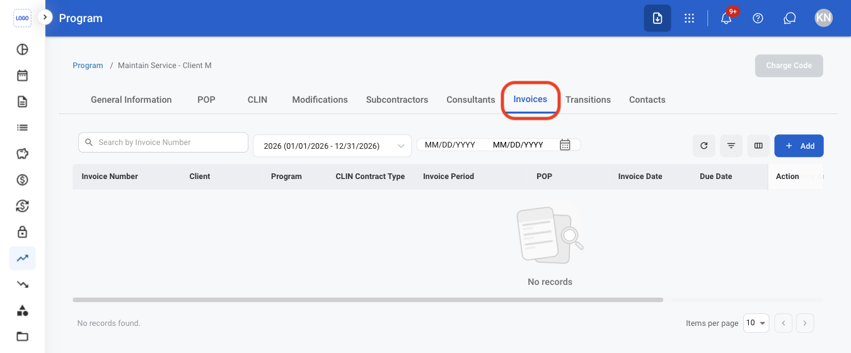Viewport: 851px width, 353px height.
Task: Sort by CLIN Contract Type column header
Action: click(x=370, y=176)
